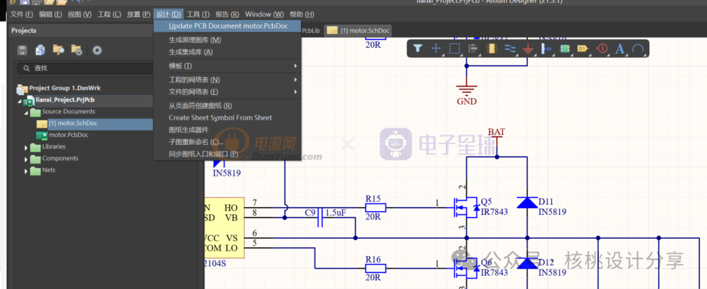This screenshot has width=707, height=289.
Task: Expand the Libraries folder
Action: tap(26, 147)
